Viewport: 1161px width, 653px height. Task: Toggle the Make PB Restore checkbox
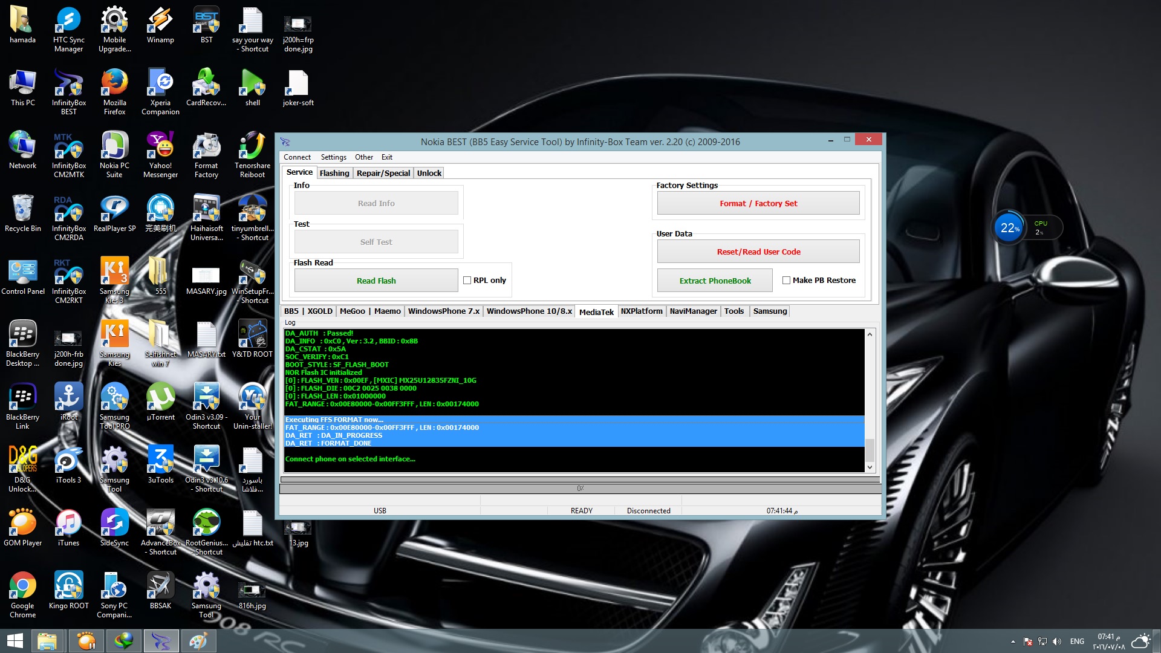click(786, 281)
